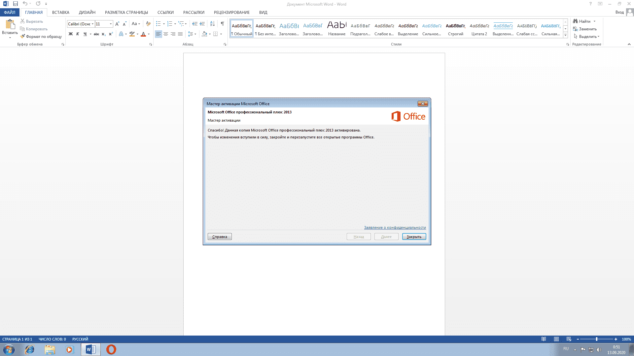Toggle strikethrough text formatting icon
634x356 pixels.
96,34
